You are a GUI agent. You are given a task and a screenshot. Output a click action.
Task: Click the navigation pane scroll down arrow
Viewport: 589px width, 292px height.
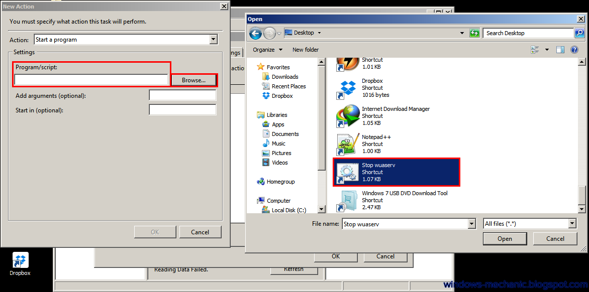coord(322,209)
